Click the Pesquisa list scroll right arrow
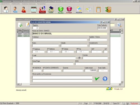The width and height of the screenshot is (140, 105). (120, 84)
